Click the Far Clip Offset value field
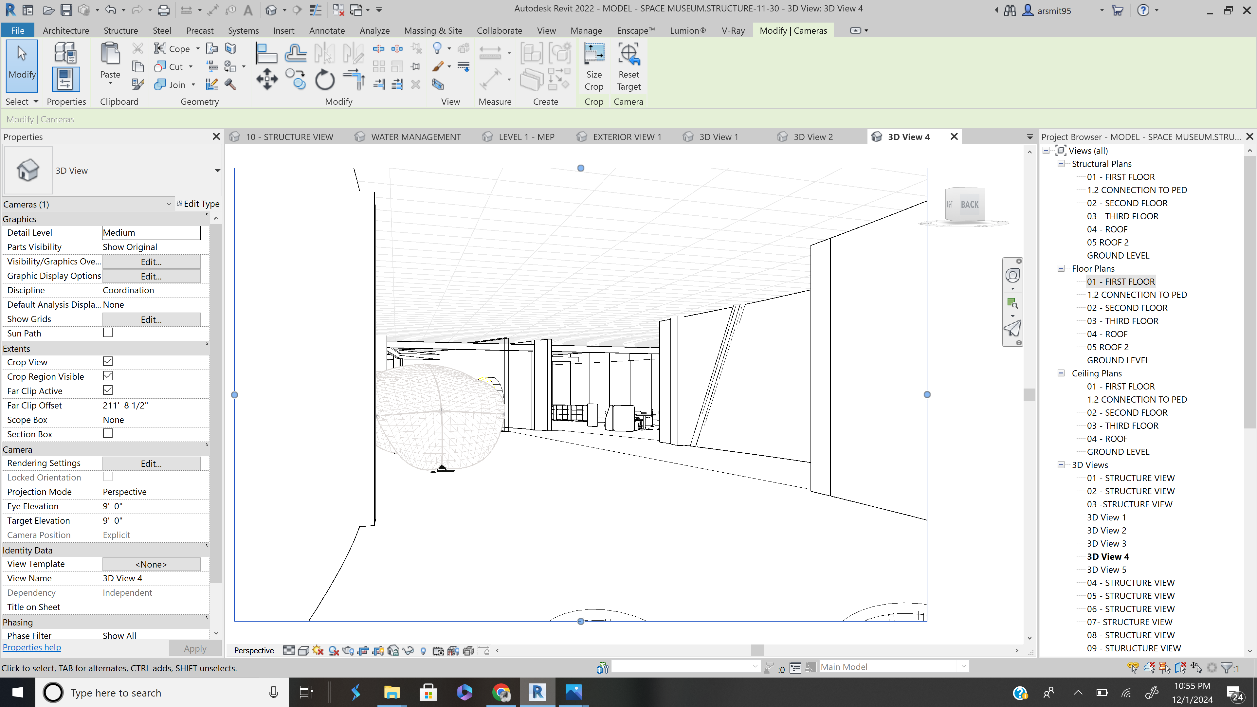 [151, 406]
